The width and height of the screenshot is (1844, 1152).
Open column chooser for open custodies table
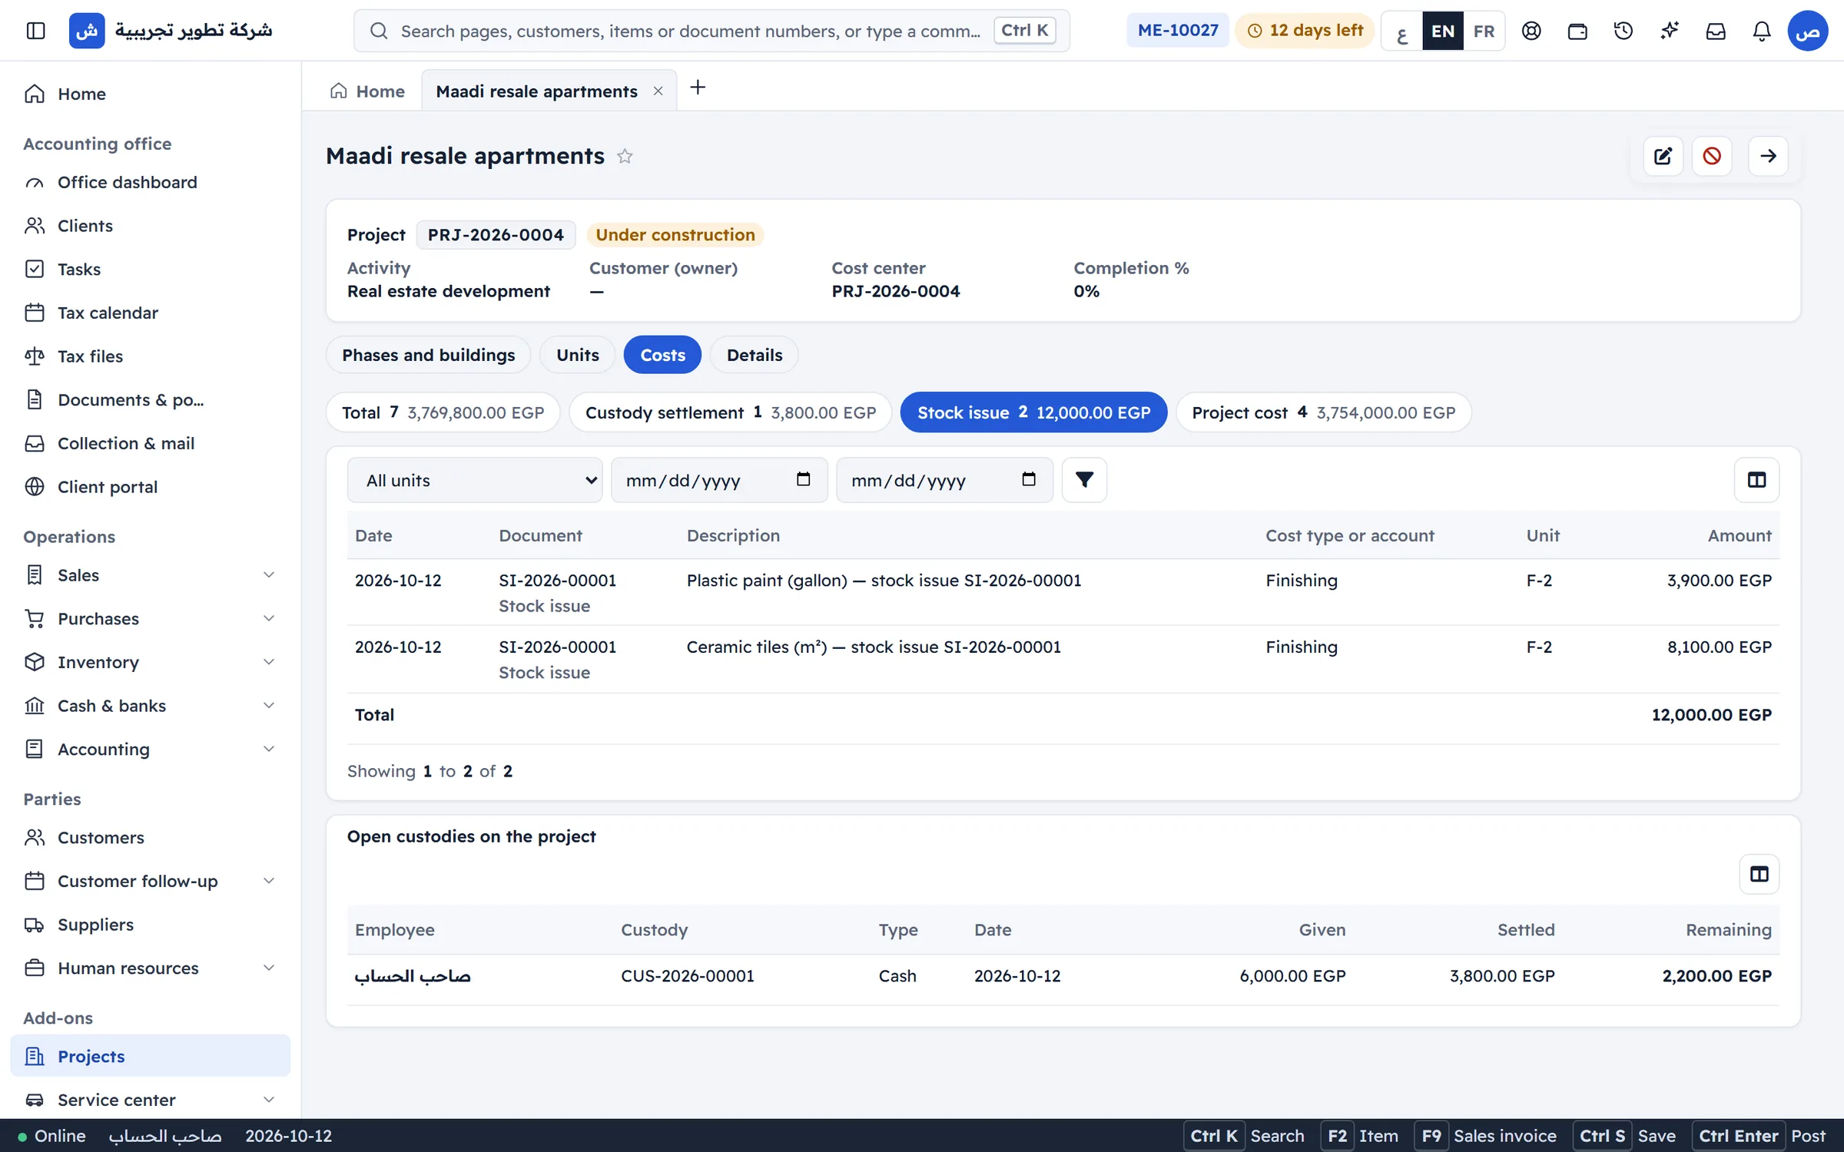(1759, 874)
